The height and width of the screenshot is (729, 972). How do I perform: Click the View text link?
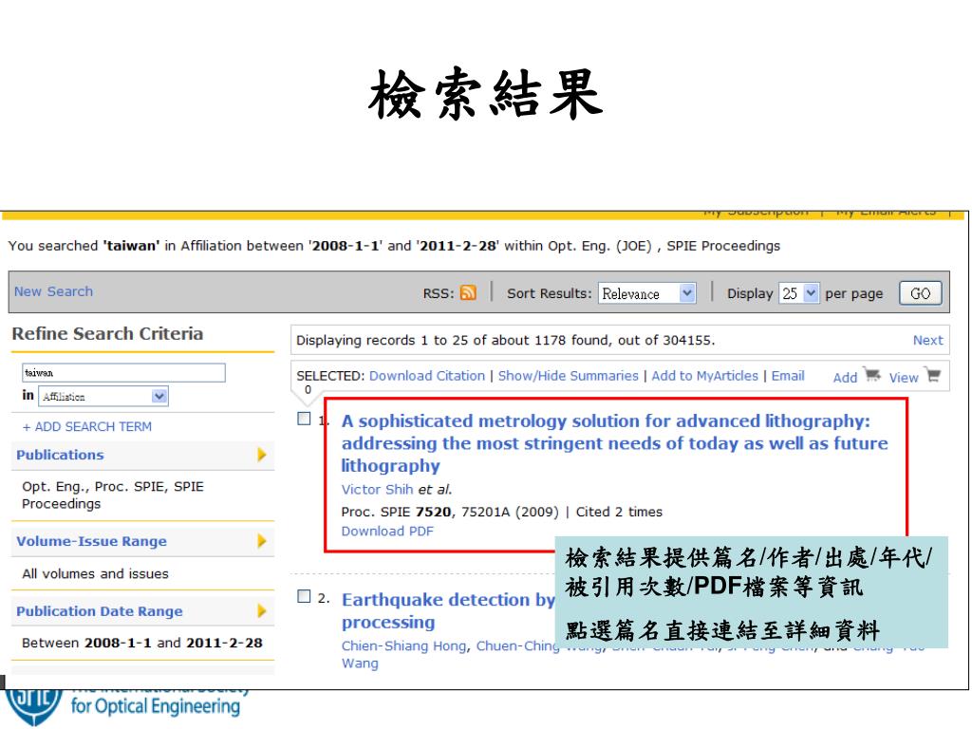click(904, 378)
